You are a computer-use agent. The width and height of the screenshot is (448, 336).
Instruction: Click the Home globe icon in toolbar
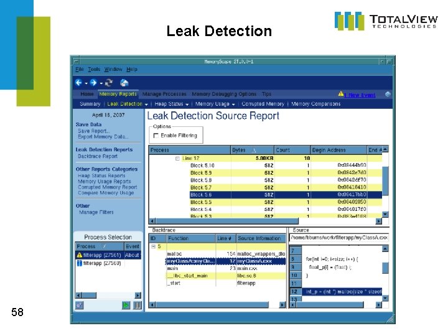tap(124, 83)
